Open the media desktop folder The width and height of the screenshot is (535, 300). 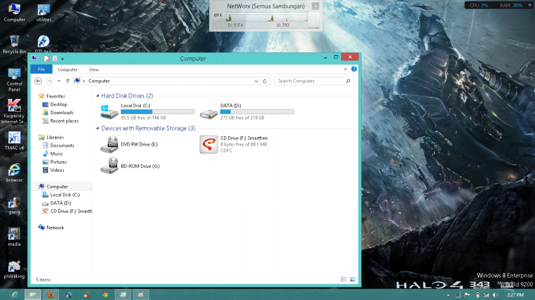[x=14, y=237]
